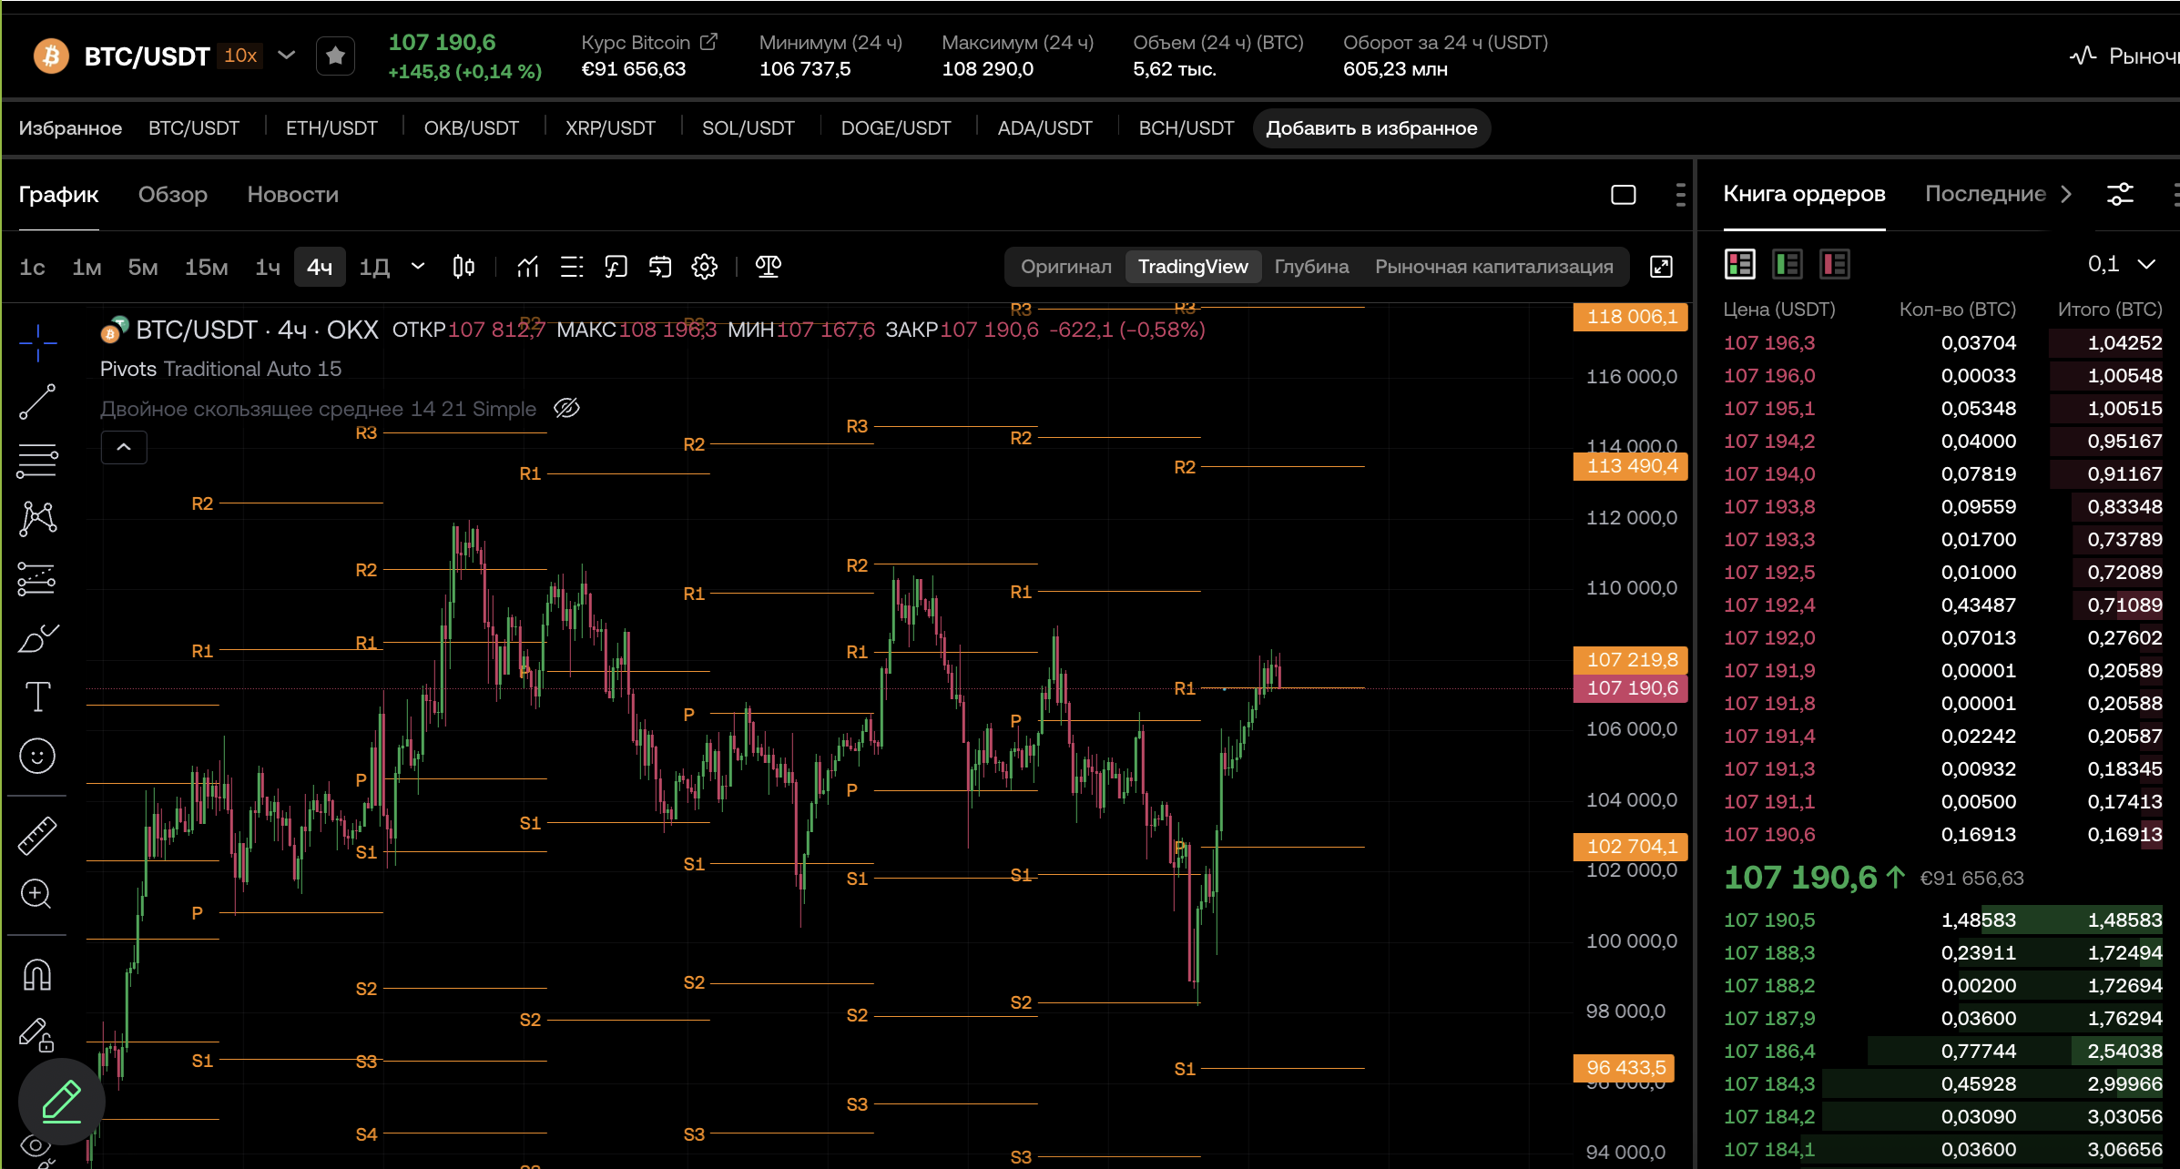The width and height of the screenshot is (2180, 1169).
Task: Click Добавить в избранное button
Action: (1371, 128)
